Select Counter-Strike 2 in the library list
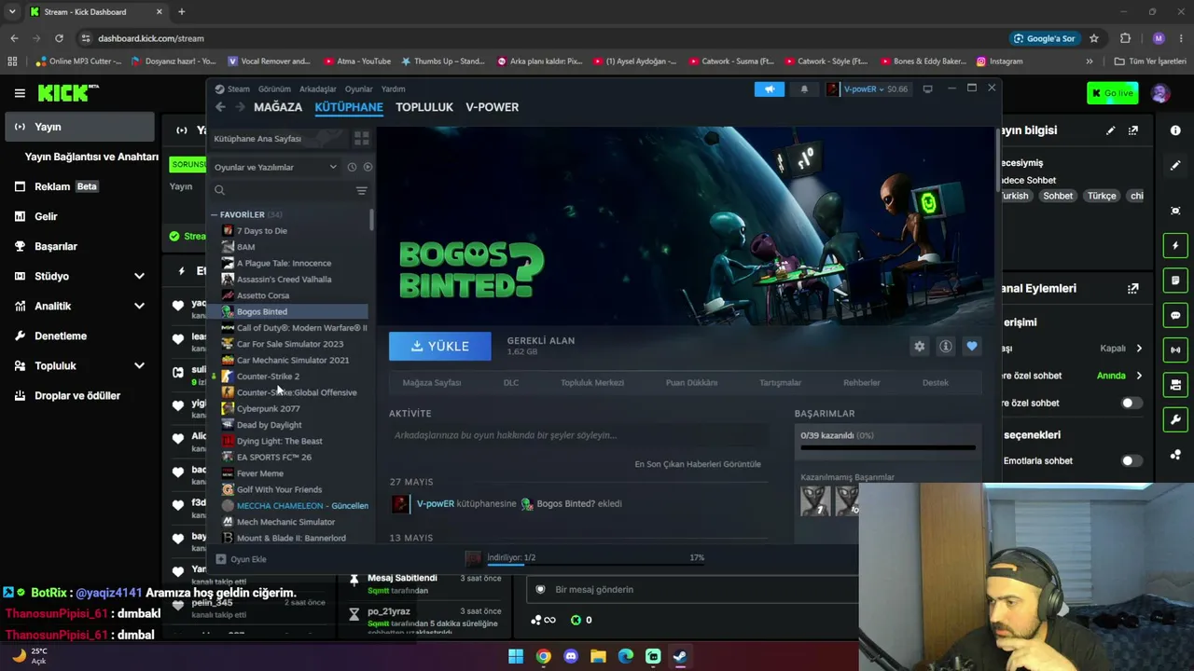Screen dimensions: 1194x671 coord(268,377)
